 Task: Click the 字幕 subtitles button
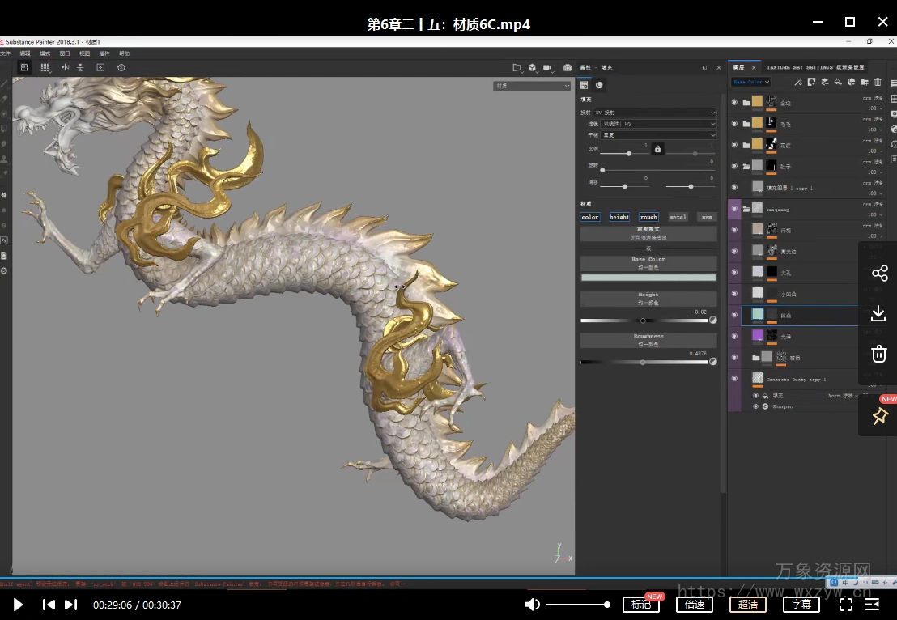pos(801,605)
